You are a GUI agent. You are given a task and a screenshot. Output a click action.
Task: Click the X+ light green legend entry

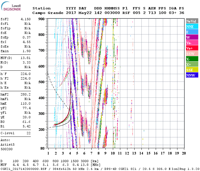[x=192, y=64]
